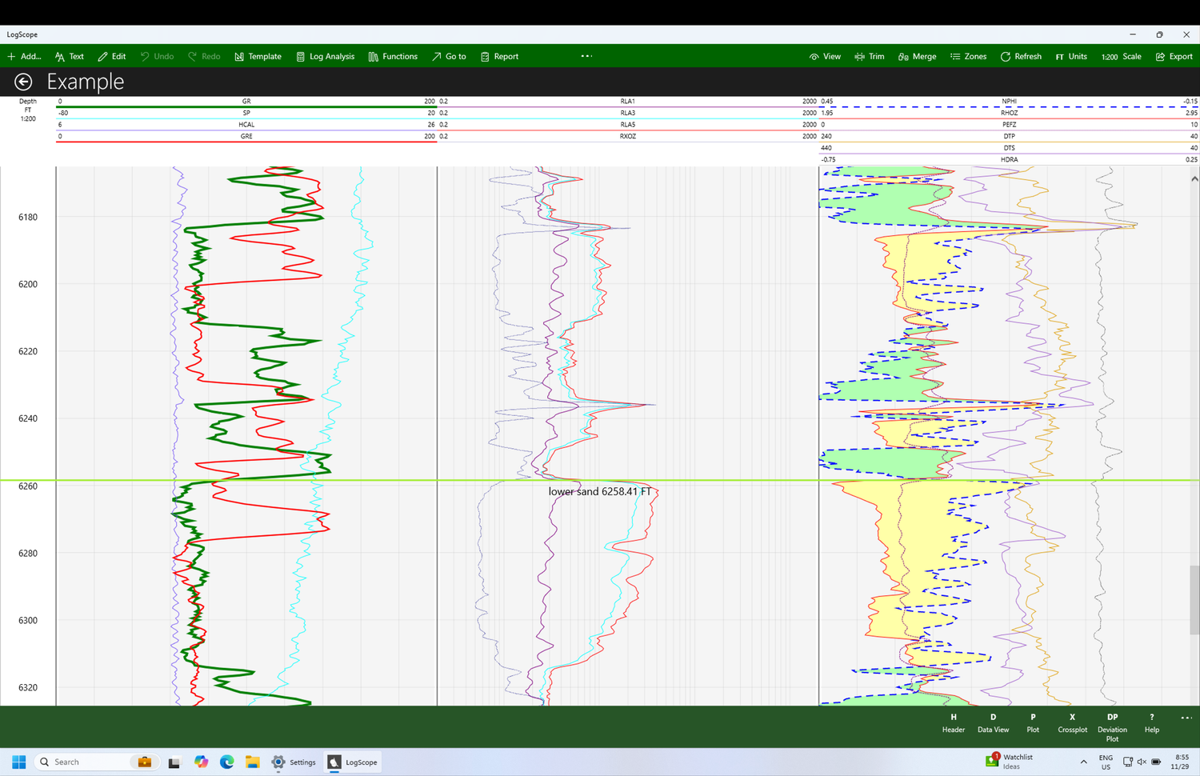The image size is (1200, 776).
Task: Change depth Units (FT)
Action: [x=1071, y=57]
